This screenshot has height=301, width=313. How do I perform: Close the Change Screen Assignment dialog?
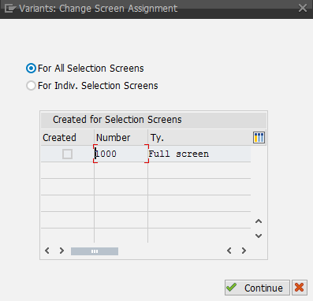303,8
